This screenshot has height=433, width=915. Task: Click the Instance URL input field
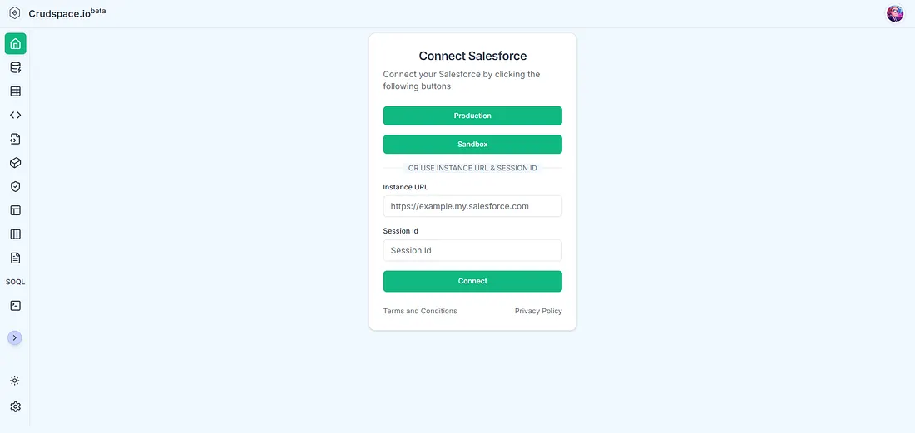(472, 206)
